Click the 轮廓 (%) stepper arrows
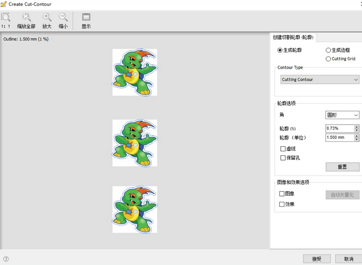 tap(357, 128)
